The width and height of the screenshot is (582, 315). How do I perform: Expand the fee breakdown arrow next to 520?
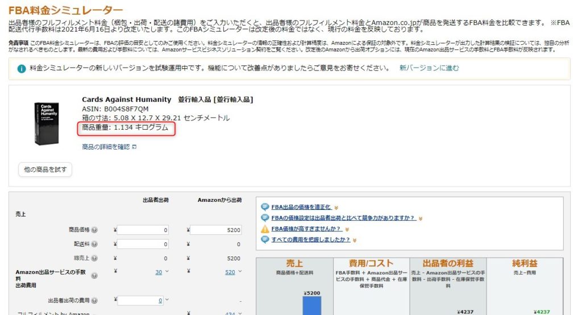point(240,272)
